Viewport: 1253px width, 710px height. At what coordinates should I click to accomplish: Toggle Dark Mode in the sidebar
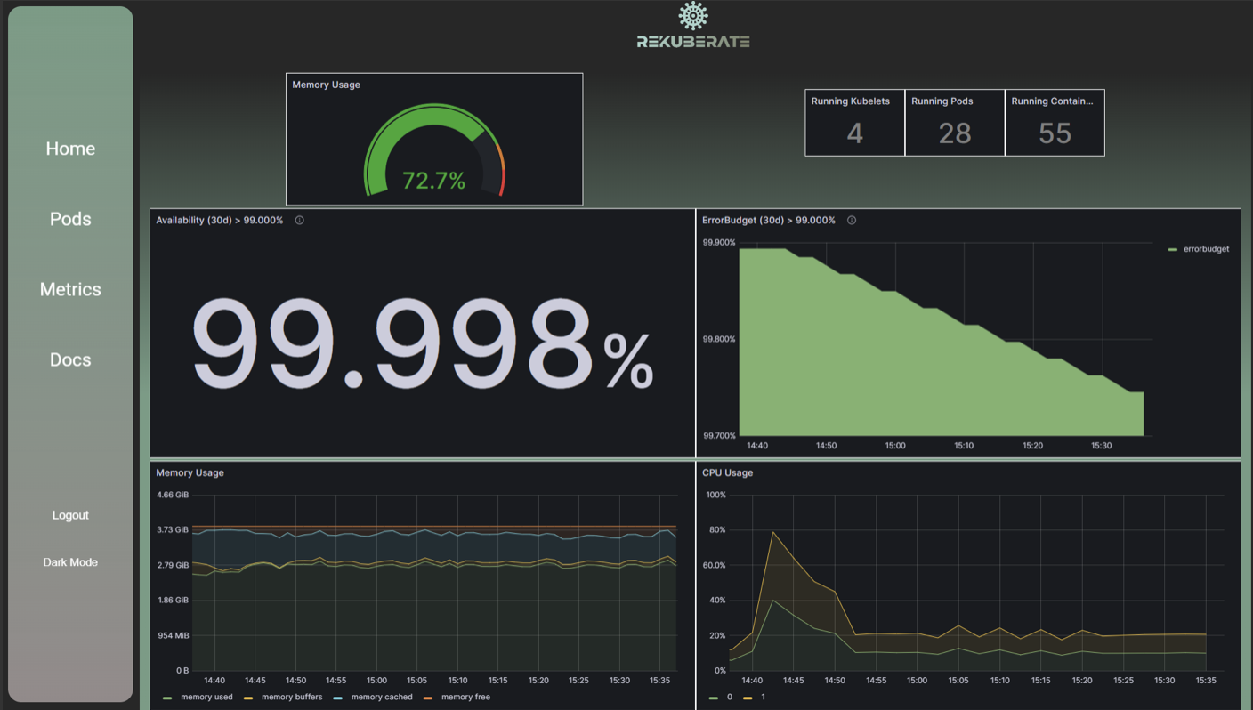pos(70,562)
